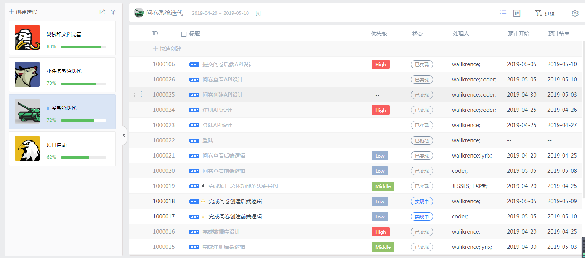This screenshot has height=258, width=585.
Task: Switch to the list view icon
Action: coord(503,13)
